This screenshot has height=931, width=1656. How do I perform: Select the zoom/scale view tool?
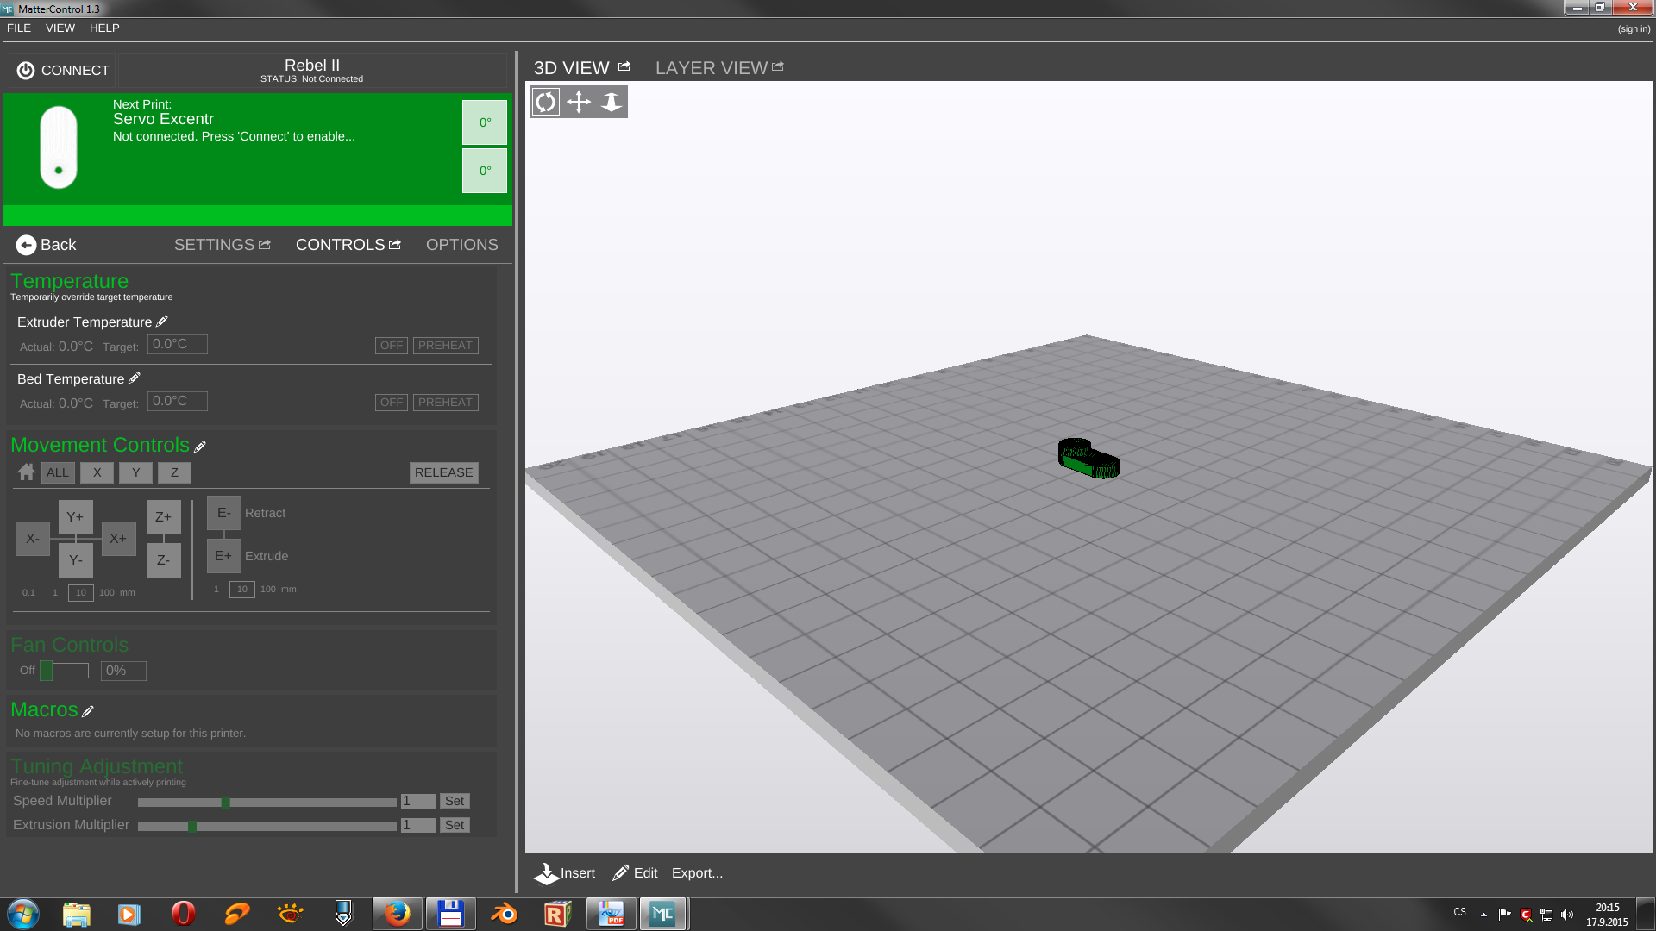(612, 102)
